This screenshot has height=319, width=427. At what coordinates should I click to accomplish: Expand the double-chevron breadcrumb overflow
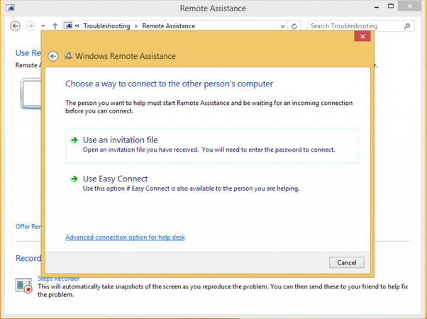(77, 26)
